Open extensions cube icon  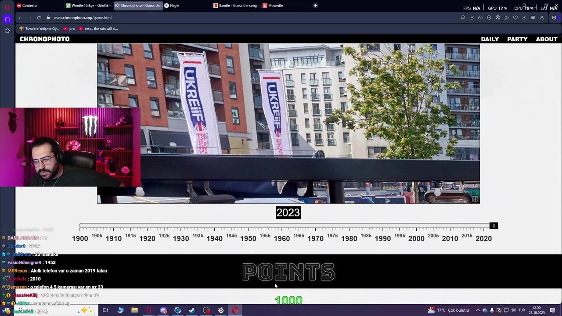click(554, 18)
